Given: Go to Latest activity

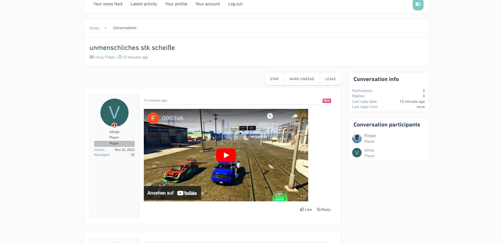Looking at the screenshot, I should coord(144,4).
